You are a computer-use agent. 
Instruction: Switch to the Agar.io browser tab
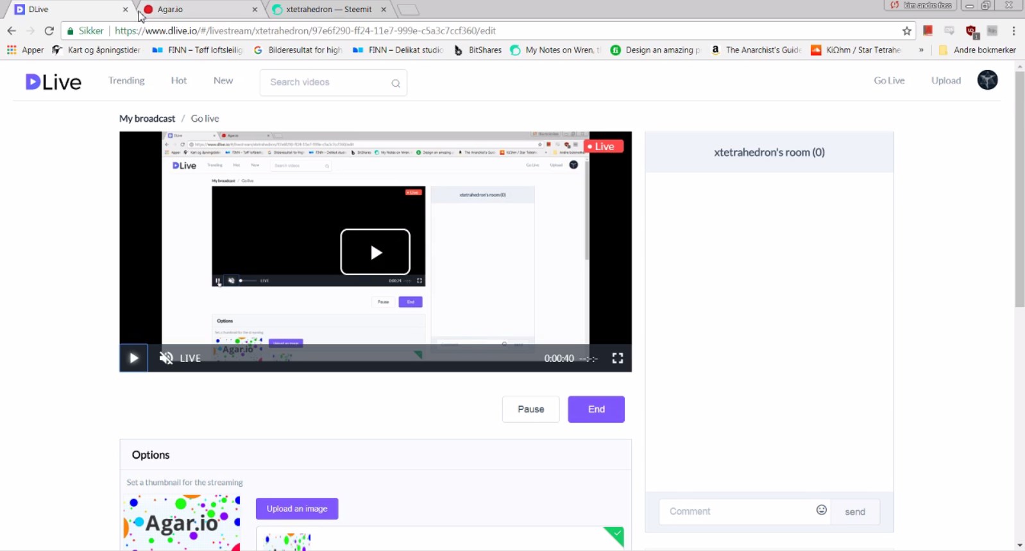pyautogui.click(x=199, y=9)
